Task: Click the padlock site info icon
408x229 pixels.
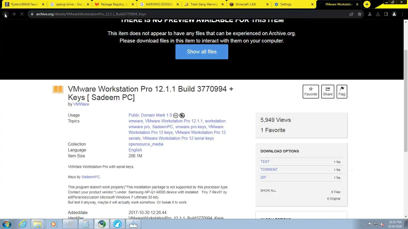Action: point(32,14)
